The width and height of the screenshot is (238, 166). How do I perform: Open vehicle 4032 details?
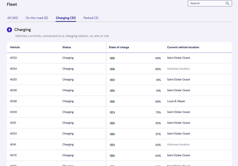13,134
